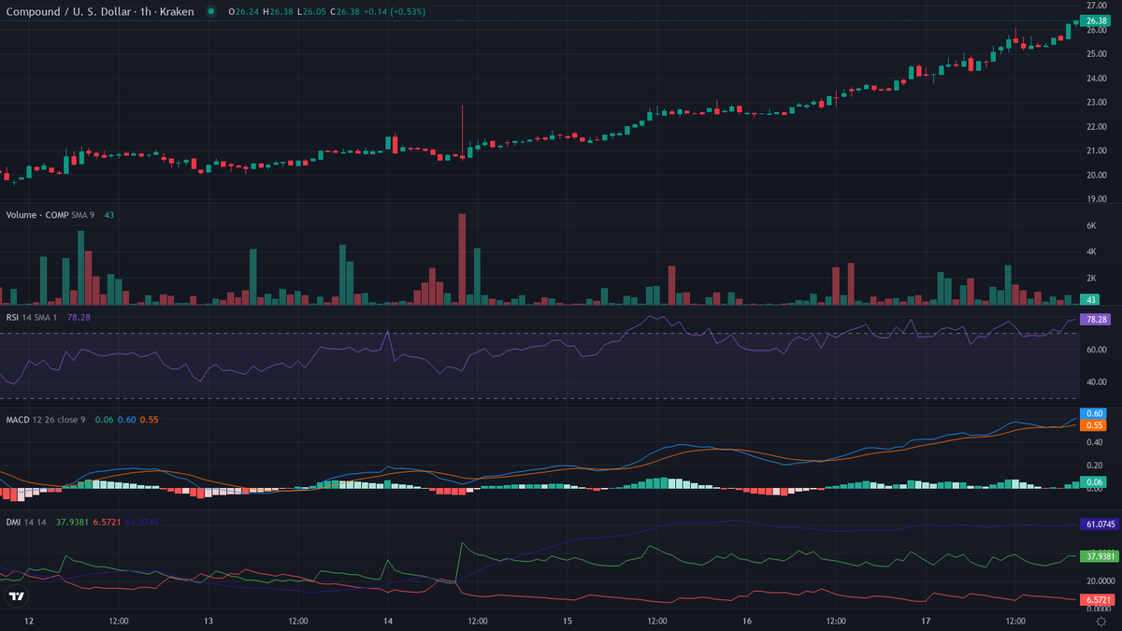Click the blue 0.60 MACD axis tag
1122x631 pixels.
1094,413
